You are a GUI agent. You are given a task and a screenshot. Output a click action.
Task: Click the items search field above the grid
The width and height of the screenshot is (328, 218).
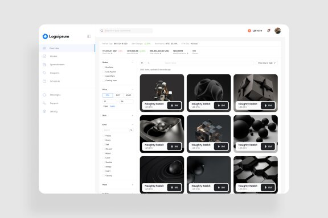pos(199,63)
